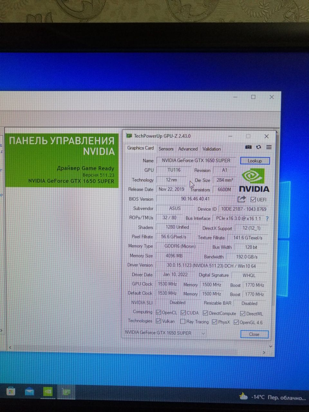This screenshot has width=309, height=412.
Task: Click the Revision value 'A1'
Action: (x=225, y=170)
